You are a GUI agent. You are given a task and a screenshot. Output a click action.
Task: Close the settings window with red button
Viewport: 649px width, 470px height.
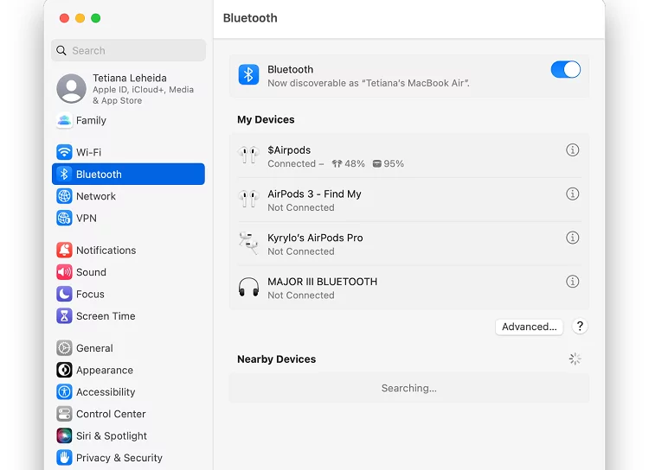[x=64, y=18]
